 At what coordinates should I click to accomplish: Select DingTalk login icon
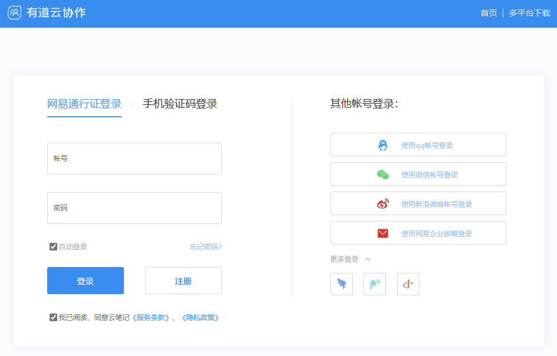(342, 284)
